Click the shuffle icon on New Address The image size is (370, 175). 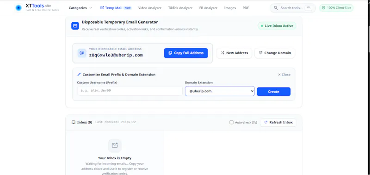pos(222,53)
